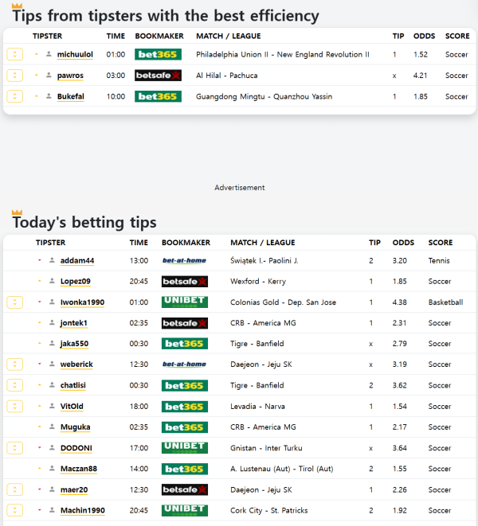The width and height of the screenshot is (478, 526).
Task: Expand the chatlisi tip row
Action: (x=14, y=385)
